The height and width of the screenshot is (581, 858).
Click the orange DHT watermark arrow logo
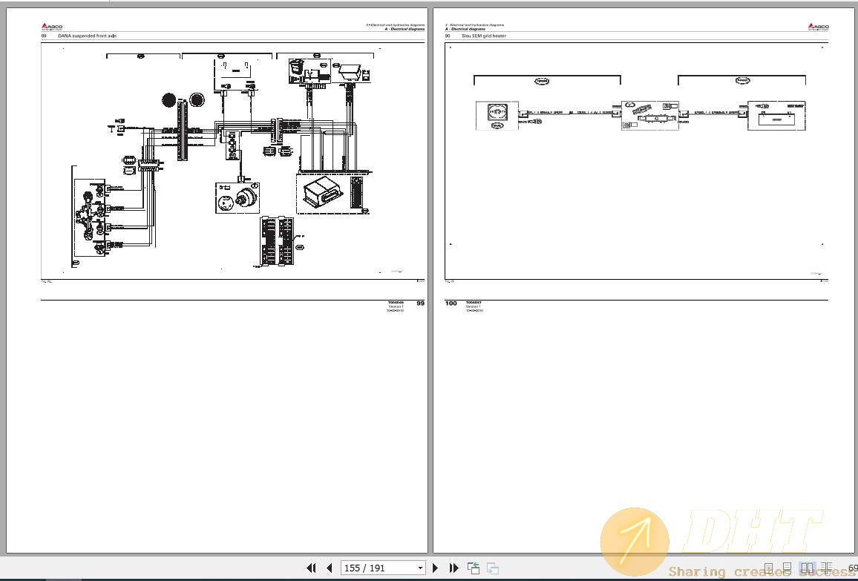[635, 540]
